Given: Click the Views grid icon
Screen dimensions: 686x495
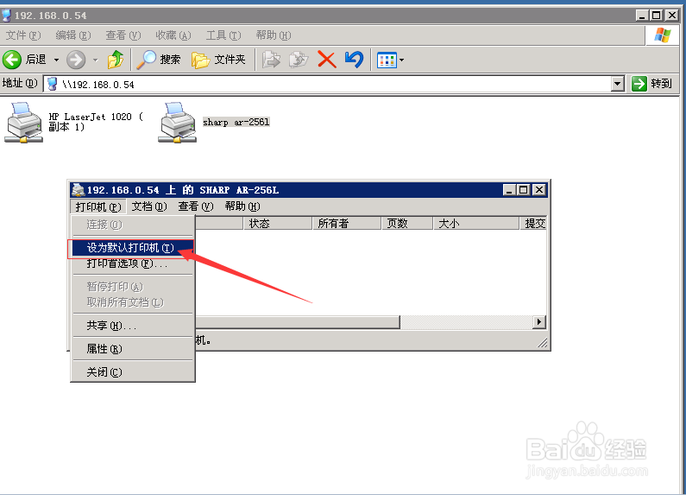Looking at the screenshot, I should (x=387, y=60).
